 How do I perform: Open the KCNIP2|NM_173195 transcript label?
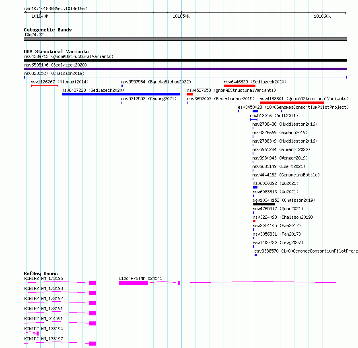43,278
